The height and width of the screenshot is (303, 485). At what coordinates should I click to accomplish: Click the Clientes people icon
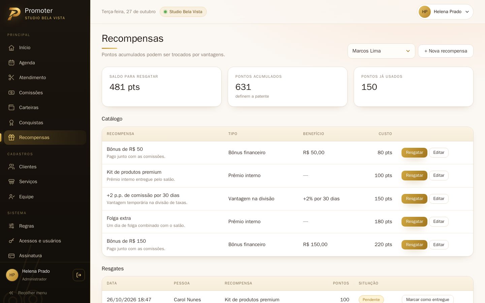pos(11,167)
